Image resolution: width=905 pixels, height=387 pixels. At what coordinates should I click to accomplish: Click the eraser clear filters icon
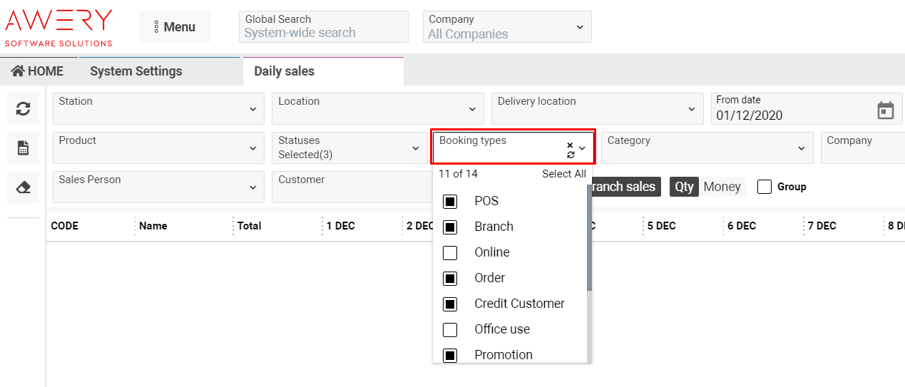(23, 187)
